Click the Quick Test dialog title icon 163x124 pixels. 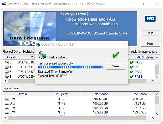tap(38, 44)
